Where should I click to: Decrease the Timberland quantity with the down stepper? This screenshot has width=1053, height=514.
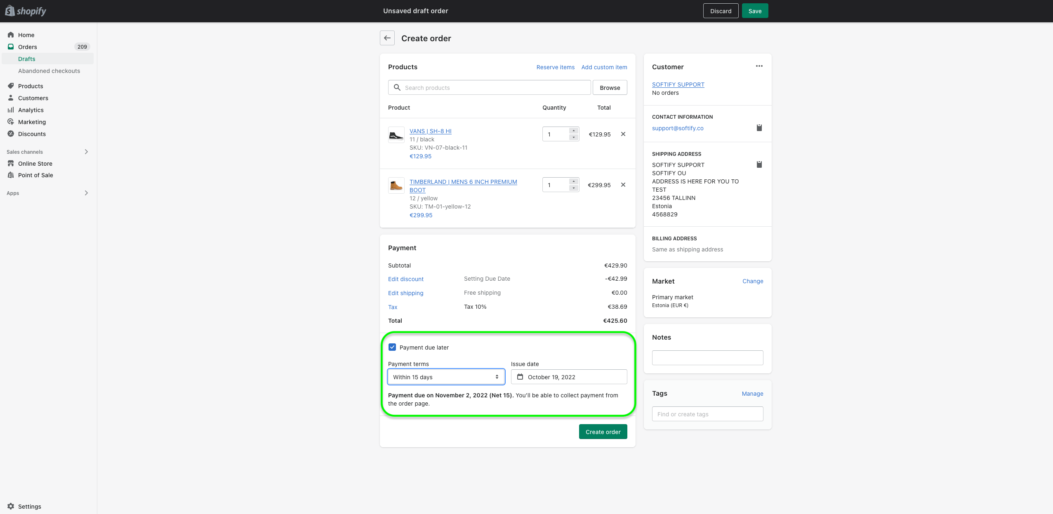point(573,188)
